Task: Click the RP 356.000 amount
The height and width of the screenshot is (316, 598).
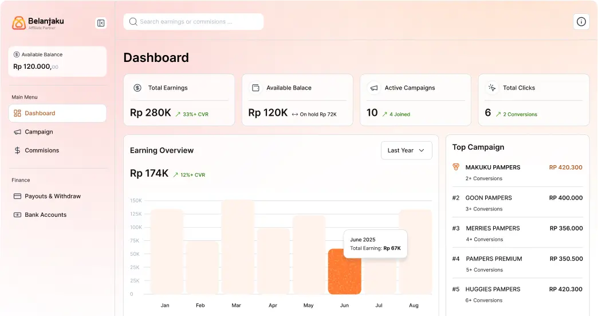Action: (x=566, y=228)
